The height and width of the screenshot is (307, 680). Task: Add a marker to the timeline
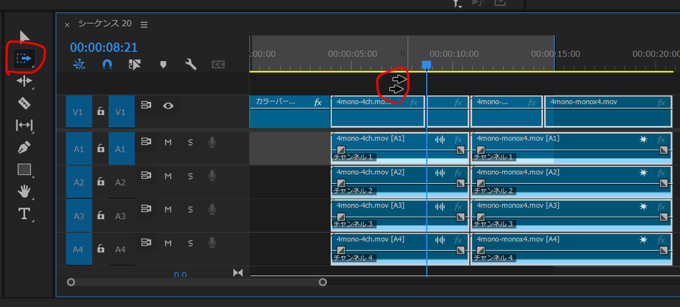[163, 65]
